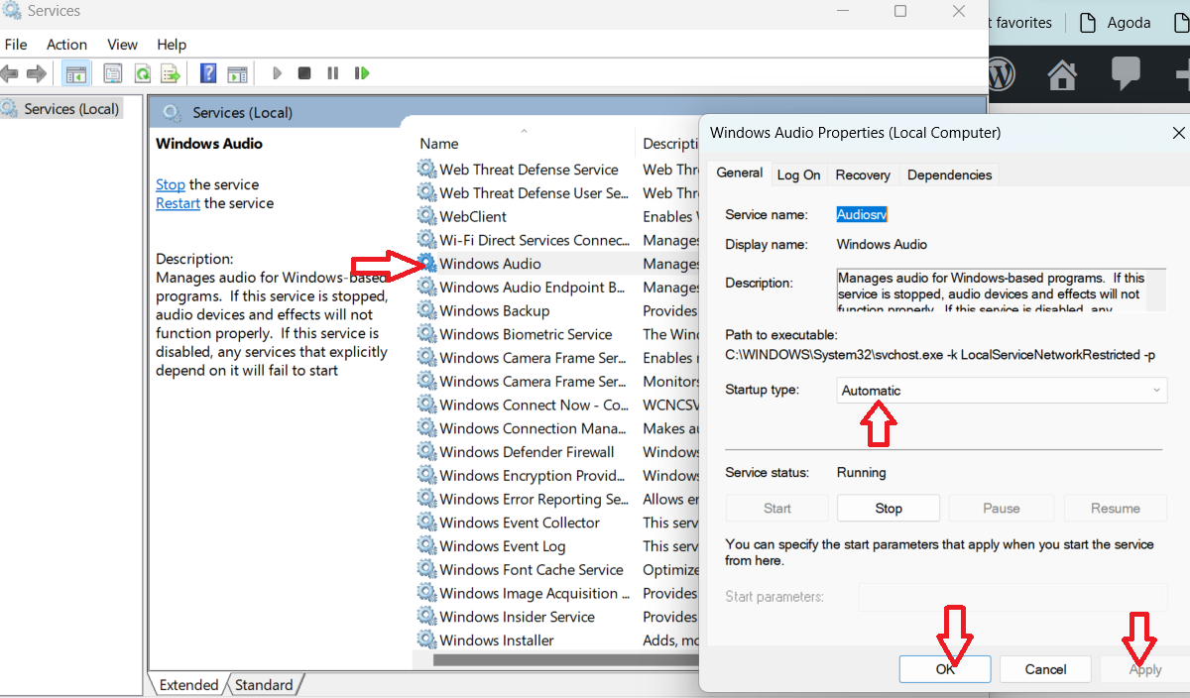This screenshot has height=698, width=1190.
Task: Click the Show/Hide Action Pane toolbar icon
Action: [237, 73]
